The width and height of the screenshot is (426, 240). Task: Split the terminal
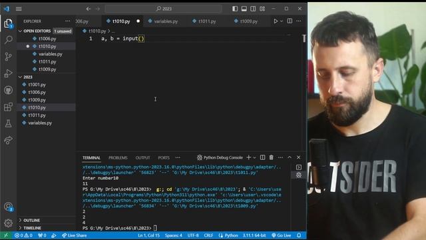[x=262, y=157]
